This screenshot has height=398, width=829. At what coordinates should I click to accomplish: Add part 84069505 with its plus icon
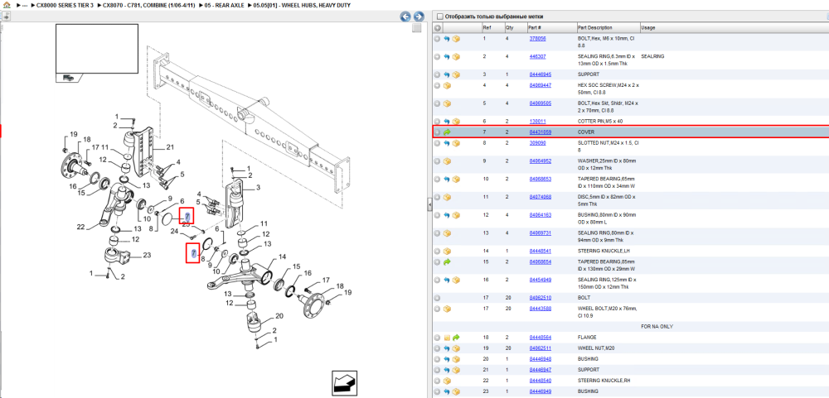[x=437, y=103]
